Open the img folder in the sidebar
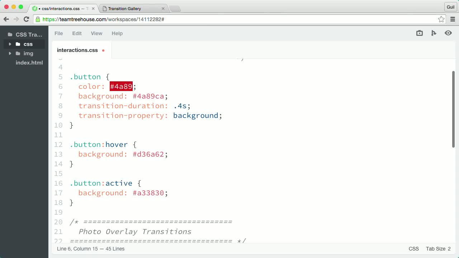 (28, 53)
